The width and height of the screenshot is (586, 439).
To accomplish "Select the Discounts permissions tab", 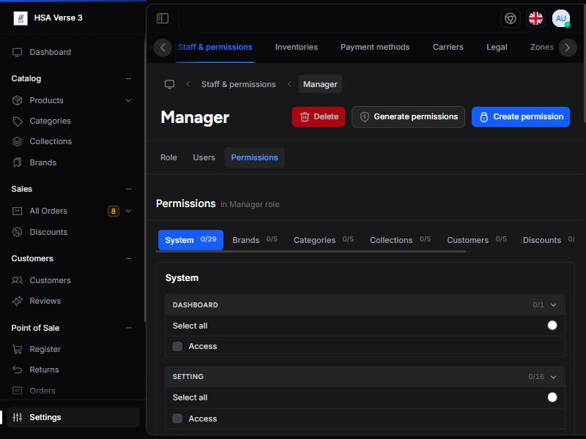I will click(548, 240).
